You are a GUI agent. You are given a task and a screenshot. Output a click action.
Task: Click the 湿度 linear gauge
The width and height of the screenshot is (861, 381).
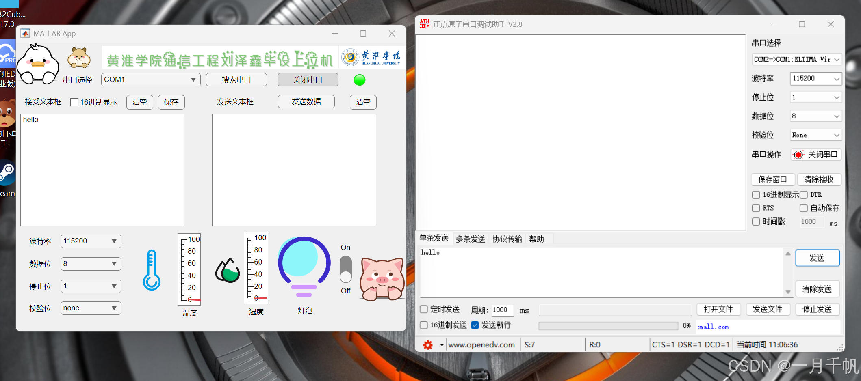tap(256, 268)
